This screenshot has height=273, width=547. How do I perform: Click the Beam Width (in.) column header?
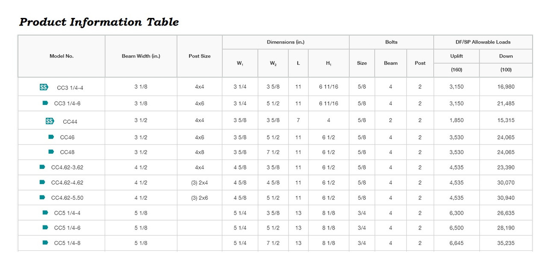pos(141,56)
